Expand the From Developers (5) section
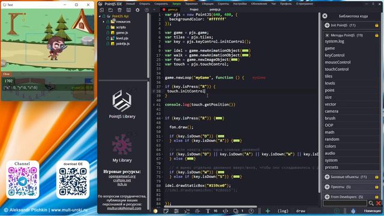Image resolution: width=384 pixels, height=216 pixels. click(x=327, y=197)
